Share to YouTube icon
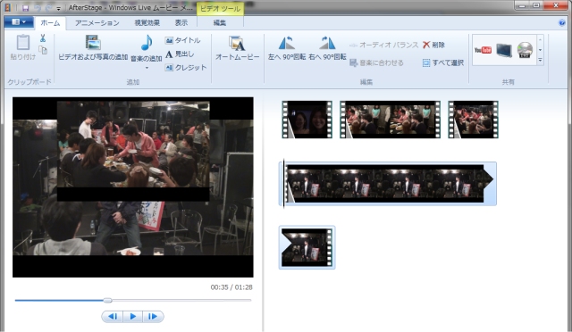The height and width of the screenshot is (332, 572). tap(483, 50)
